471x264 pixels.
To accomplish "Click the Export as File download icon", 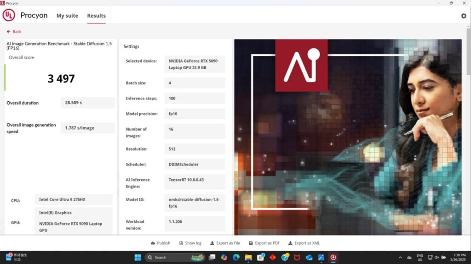I will (x=212, y=243).
